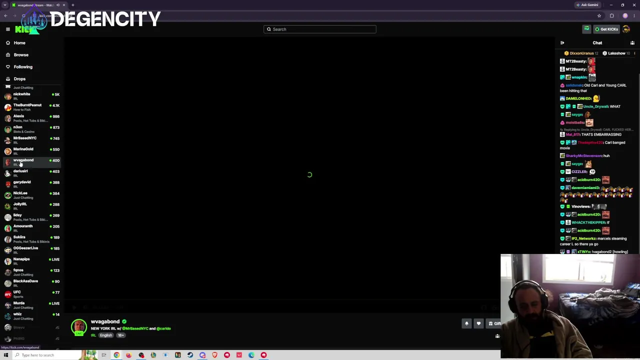Toggle follow with the heart button
The image size is (640, 360).
tap(478, 323)
